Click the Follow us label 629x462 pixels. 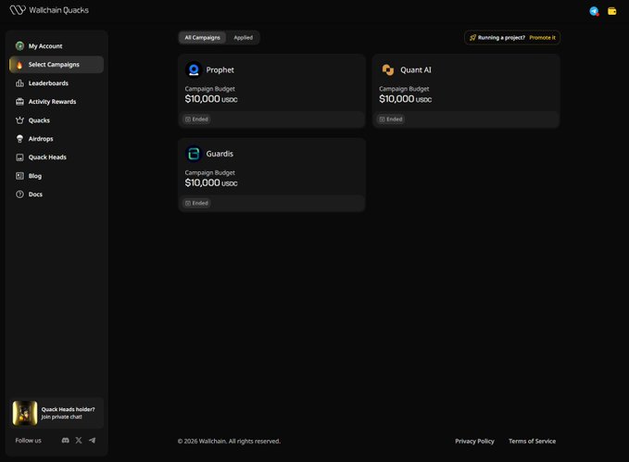click(28, 441)
